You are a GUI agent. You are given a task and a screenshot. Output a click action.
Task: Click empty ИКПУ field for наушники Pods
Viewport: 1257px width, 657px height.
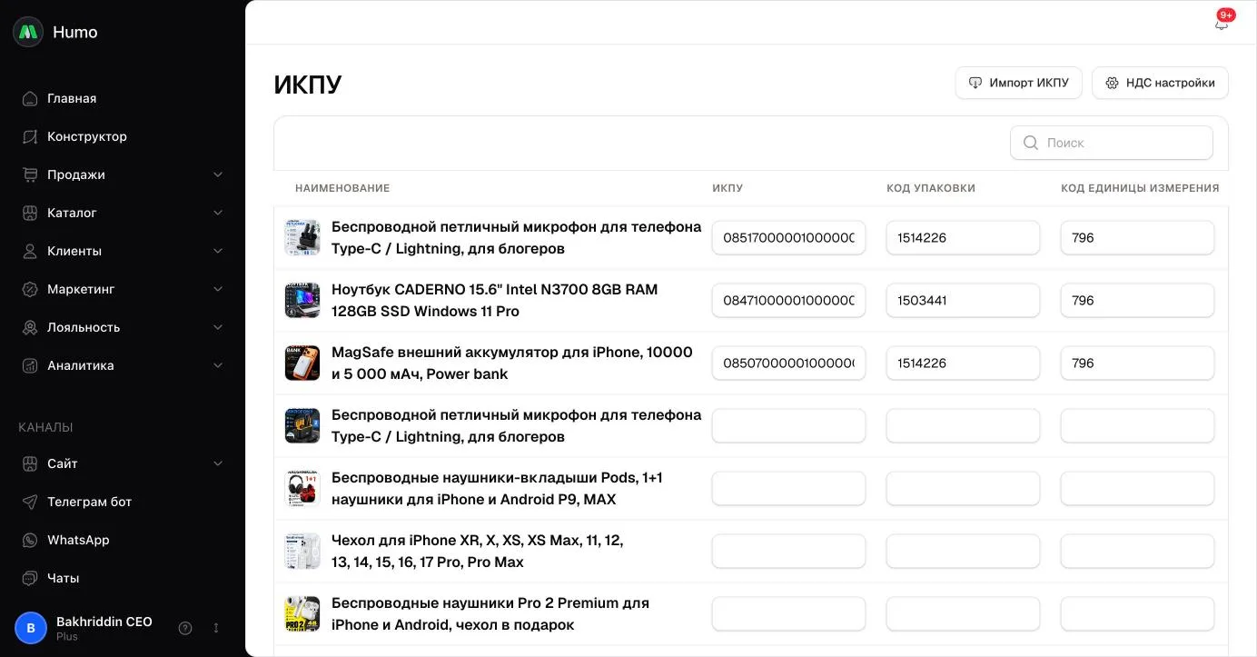(x=788, y=488)
